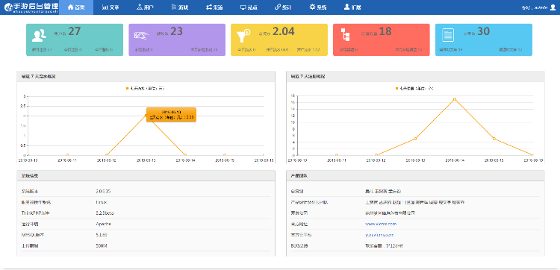Screen dimensions: 560x270
Task: Open the nav item with chain-link icon
Action: click(283, 7)
